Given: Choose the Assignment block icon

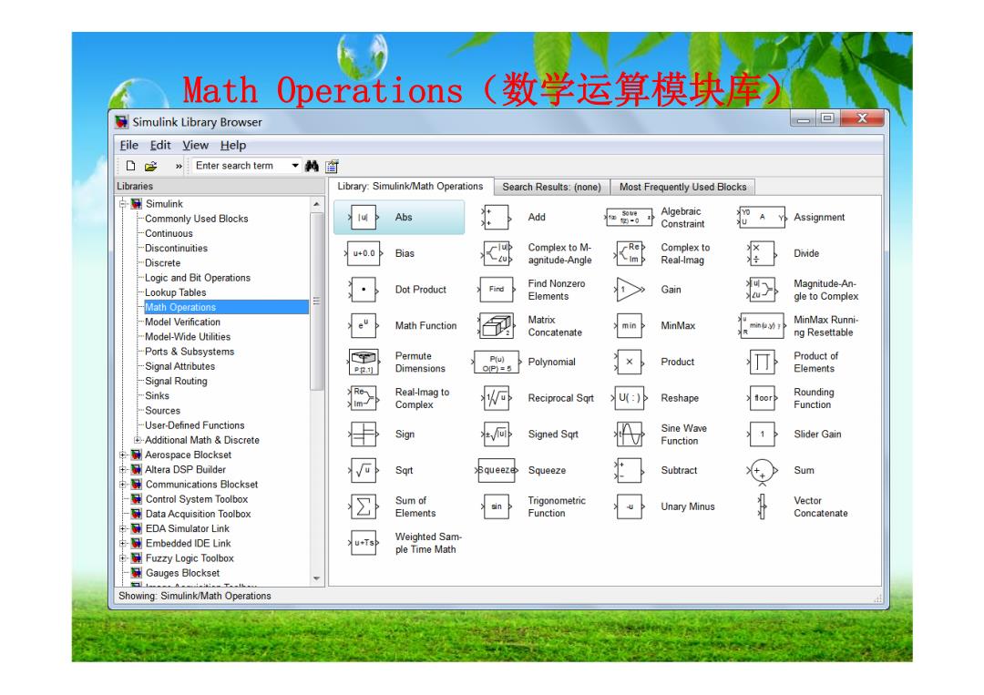Looking at the screenshot, I should point(762,217).
